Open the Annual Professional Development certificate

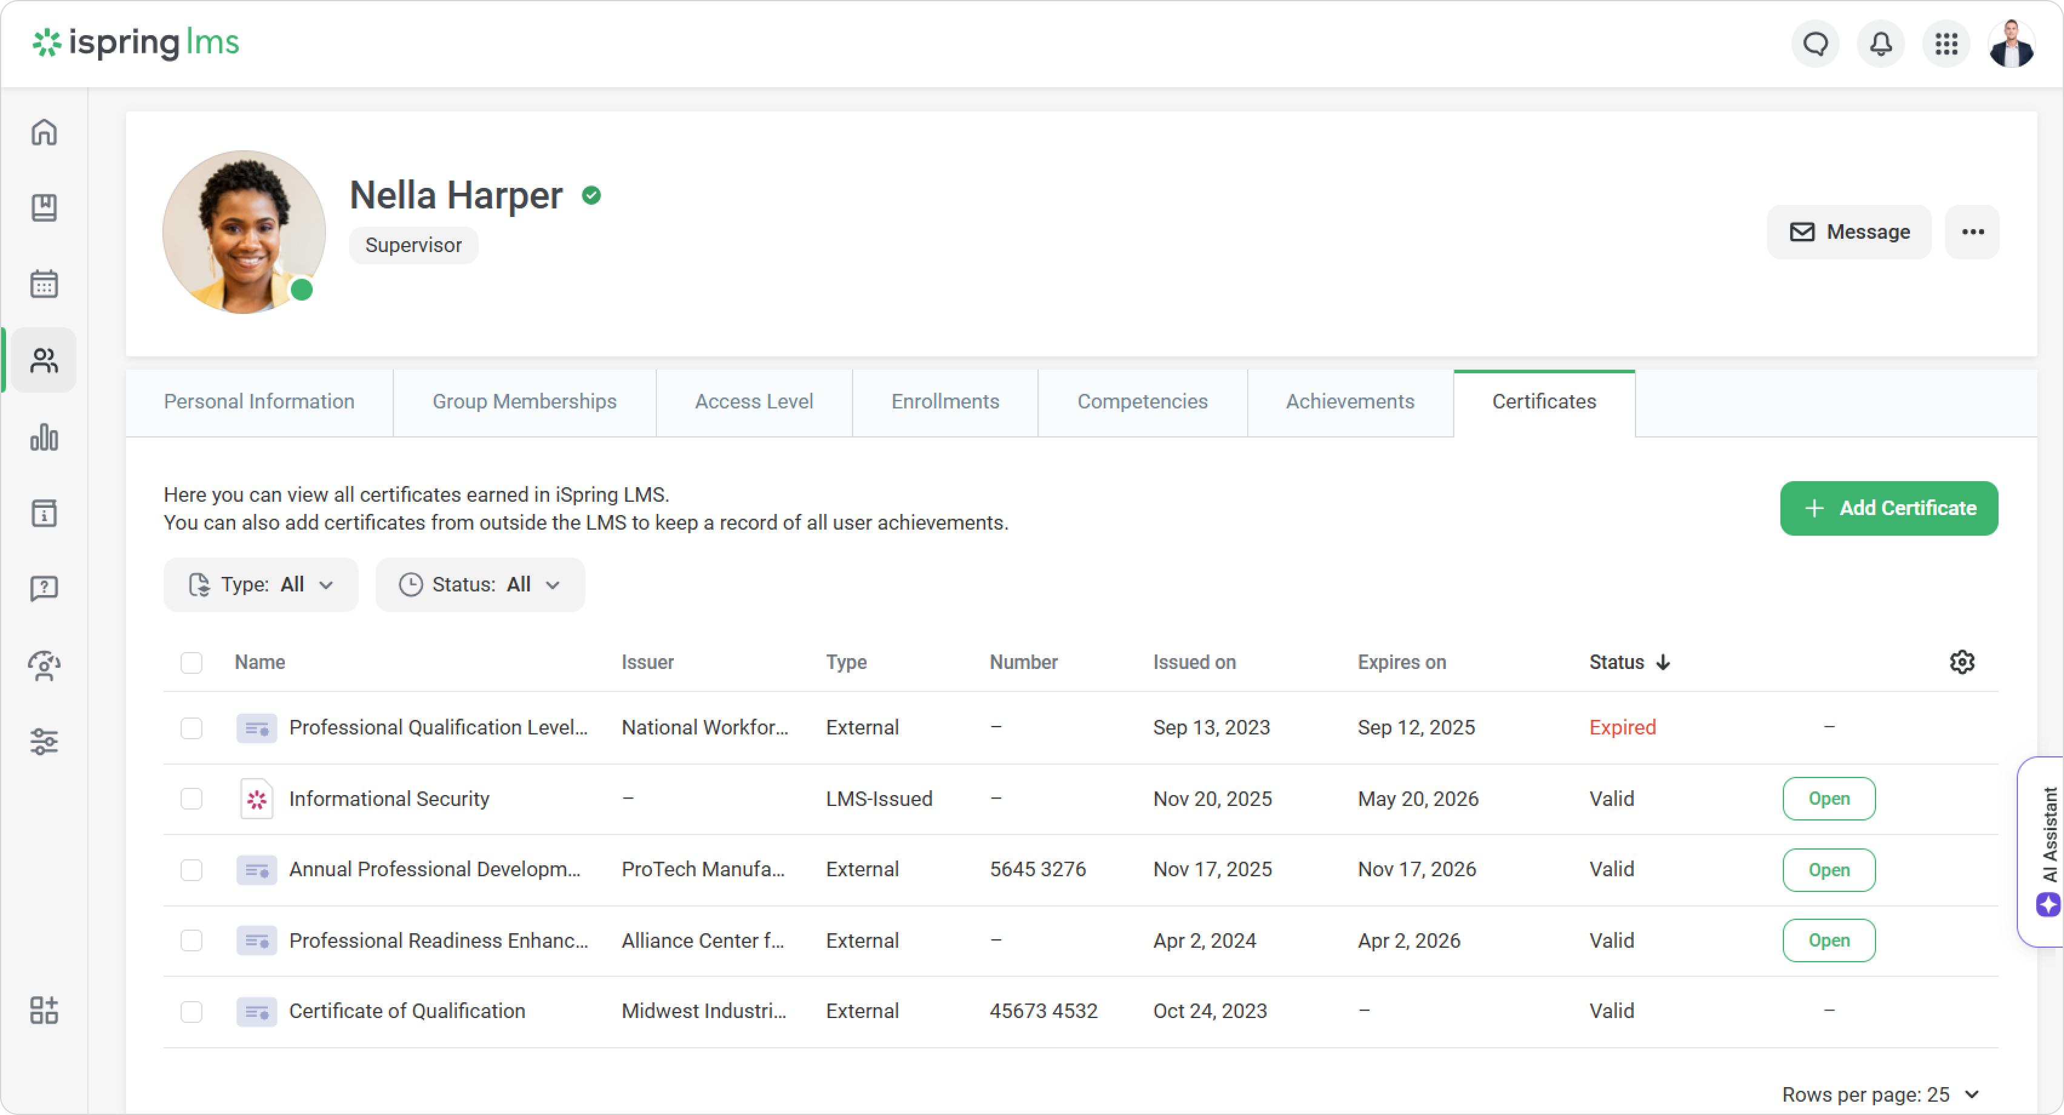[x=1828, y=870]
